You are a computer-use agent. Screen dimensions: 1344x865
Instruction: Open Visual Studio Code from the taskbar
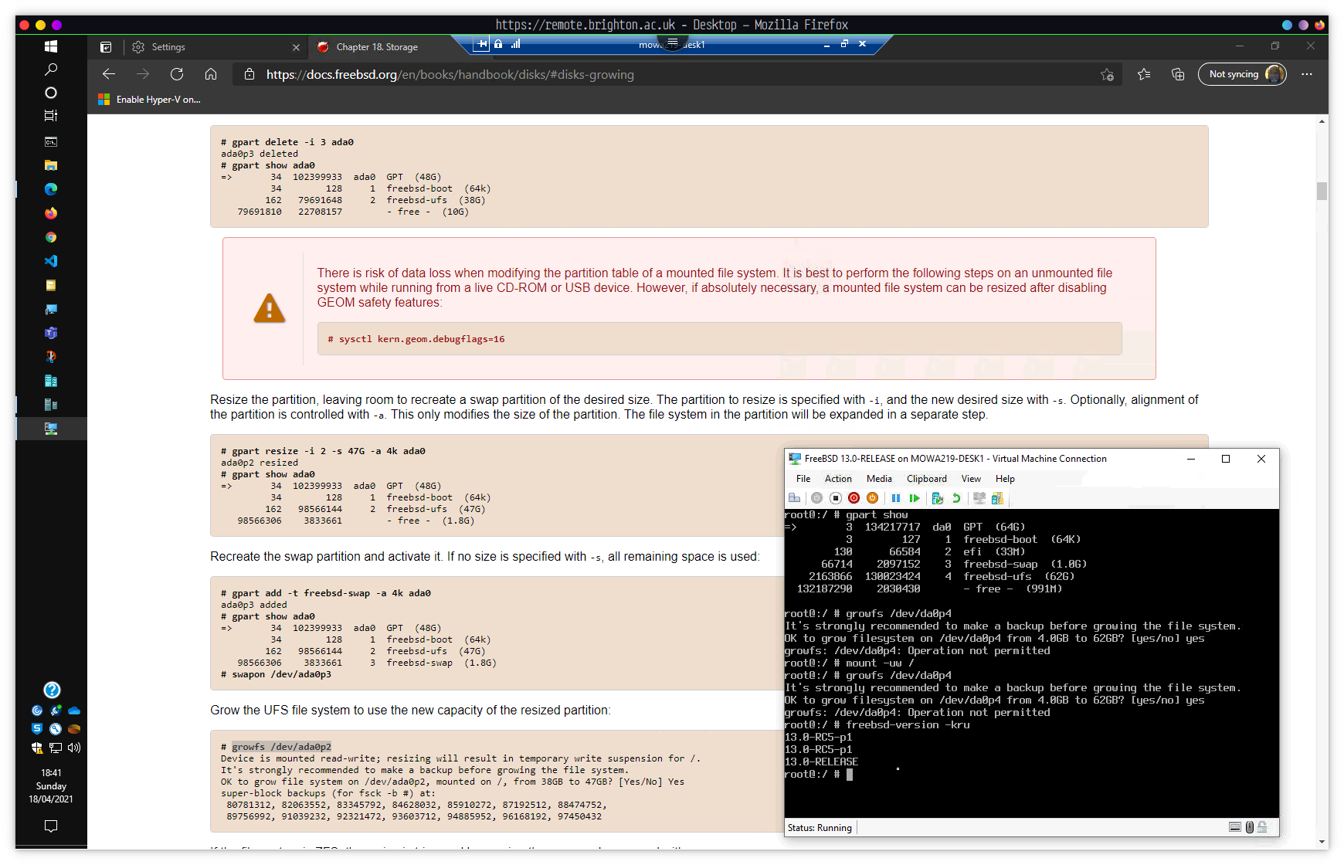pyautogui.click(x=51, y=261)
